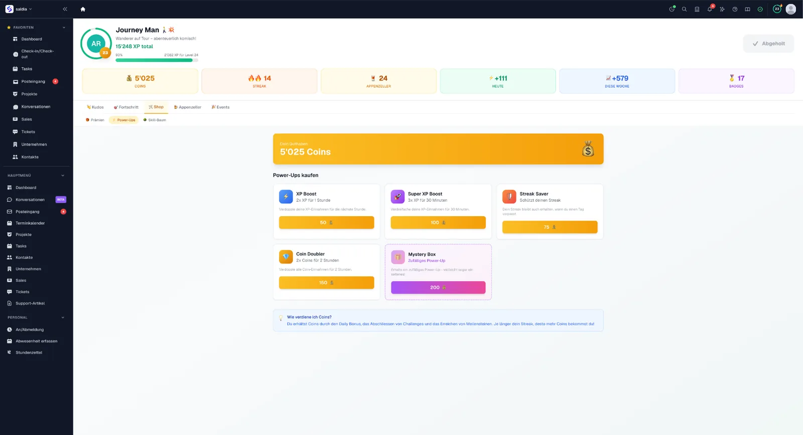Buy XP Boost for 50 coins
803x435 pixels.
(326, 222)
